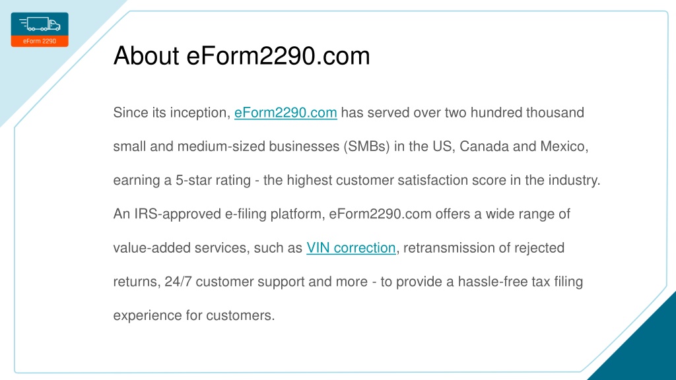The height and width of the screenshot is (380, 676).
Task: Click the text "experience for customers."
Action: [194, 315]
